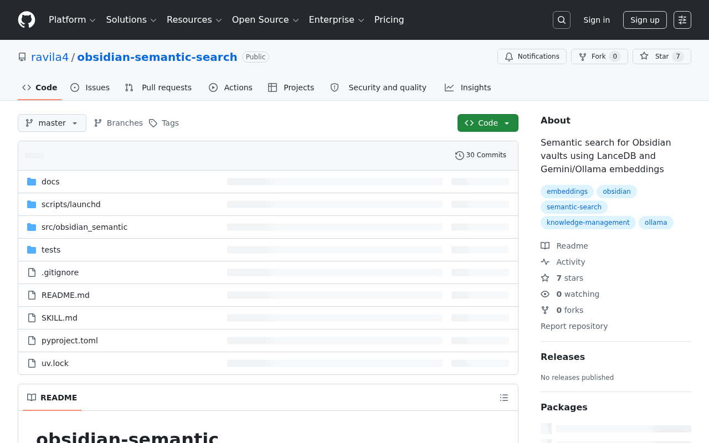
Task: Open the Security and quality tab
Action: pyautogui.click(x=379, y=87)
